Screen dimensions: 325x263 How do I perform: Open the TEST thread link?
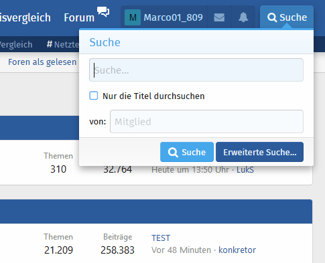coord(161,238)
